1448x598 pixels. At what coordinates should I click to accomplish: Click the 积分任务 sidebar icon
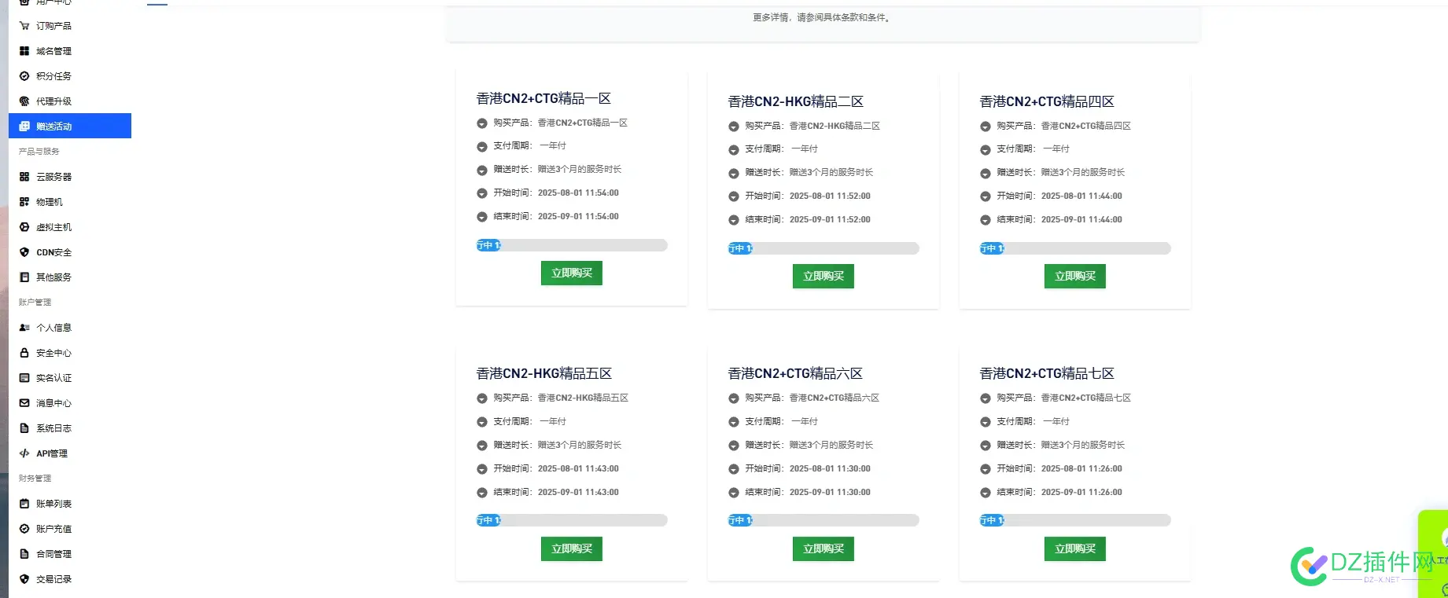pos(24,76)
